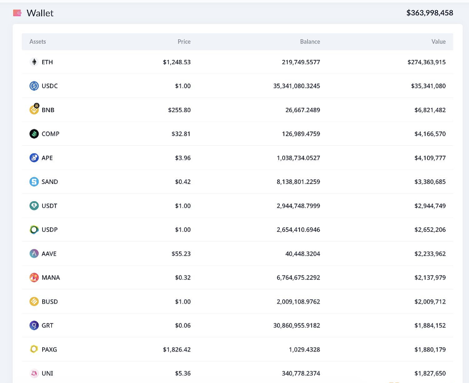The image size is (469, 383).
Task: Sort by Balance column header
Action: tap(310, 42)
